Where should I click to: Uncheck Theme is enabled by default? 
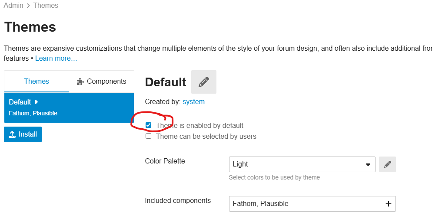149,125
